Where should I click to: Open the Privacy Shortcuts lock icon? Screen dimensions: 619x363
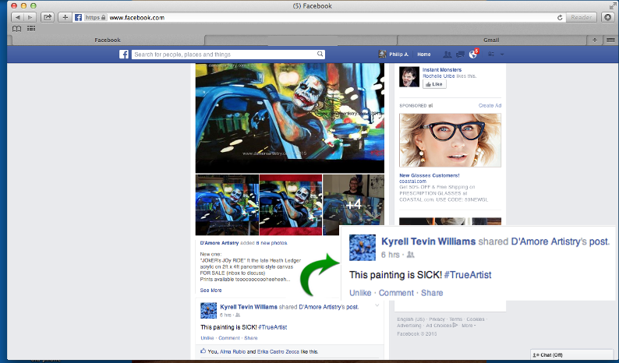(x=491, y=54)
